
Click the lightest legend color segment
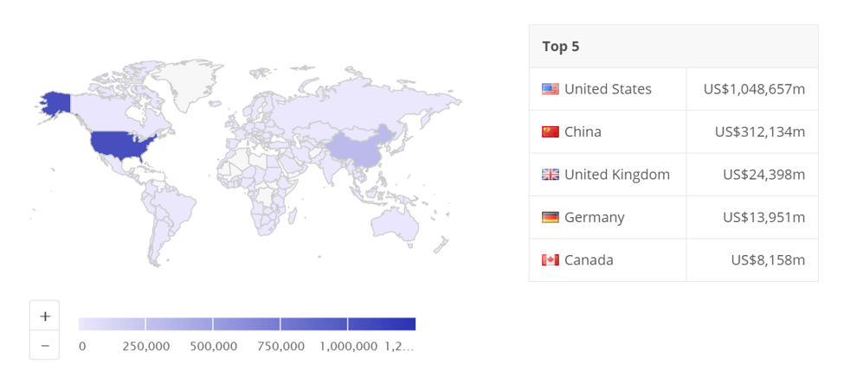tap(112, 324)
